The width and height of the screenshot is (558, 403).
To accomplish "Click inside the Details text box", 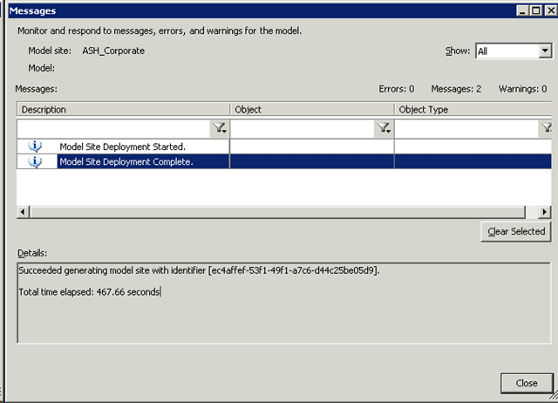I will 283,303.
